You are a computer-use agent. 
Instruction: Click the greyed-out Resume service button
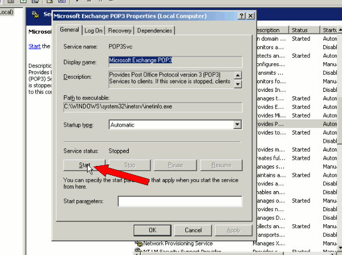pyautogui.click(x=221, y=165)
